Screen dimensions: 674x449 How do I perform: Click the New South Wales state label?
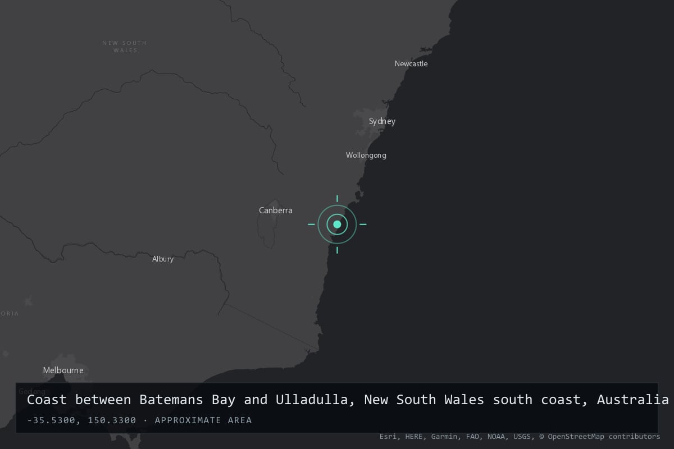pos(125,47)
